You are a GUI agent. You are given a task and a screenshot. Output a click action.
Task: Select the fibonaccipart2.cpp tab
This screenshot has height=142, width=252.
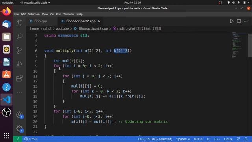coord(81,21)
